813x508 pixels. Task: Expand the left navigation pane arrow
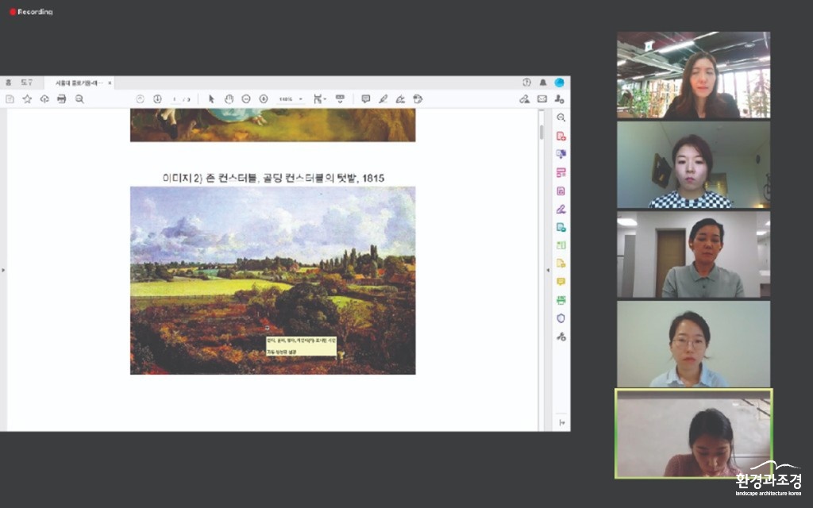coord(3,270)
